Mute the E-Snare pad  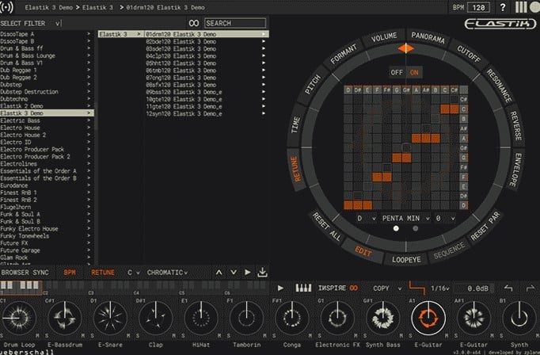(128, 335)
